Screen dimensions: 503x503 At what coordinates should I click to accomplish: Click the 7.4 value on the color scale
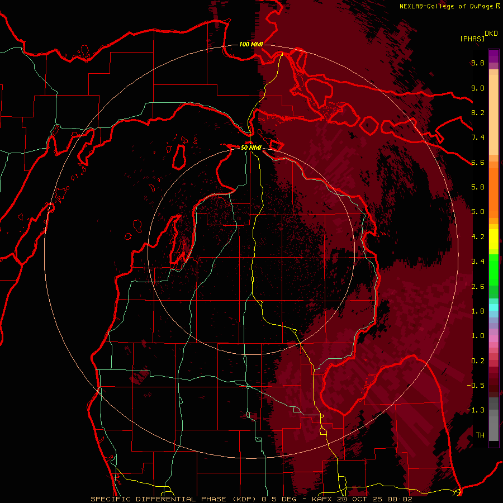[478, 137]
